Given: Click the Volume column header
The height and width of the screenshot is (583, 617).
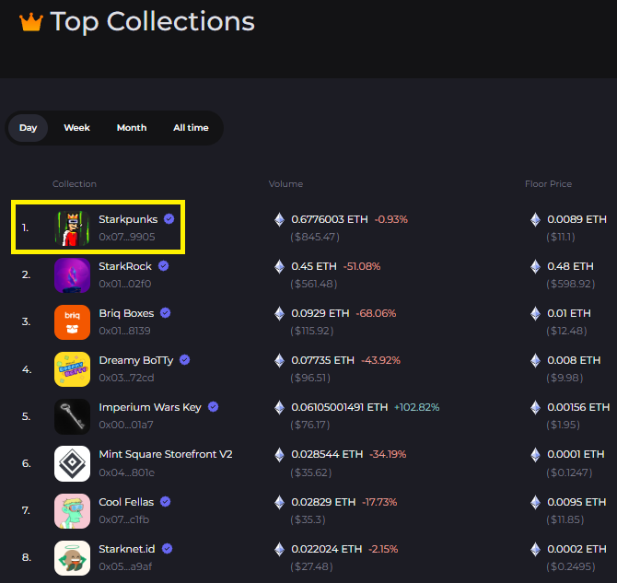Looking at the screenshot, I should point(285,184).
